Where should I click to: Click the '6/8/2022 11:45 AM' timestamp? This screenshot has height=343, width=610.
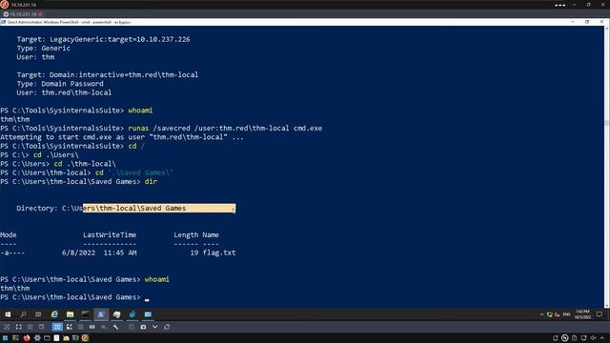(x=99, y=252)
